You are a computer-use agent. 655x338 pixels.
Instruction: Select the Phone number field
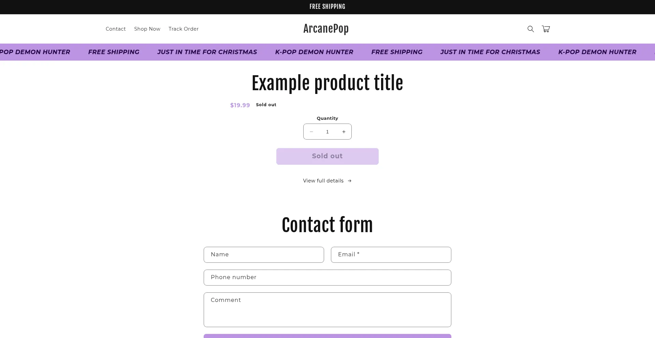click(327, 277)
